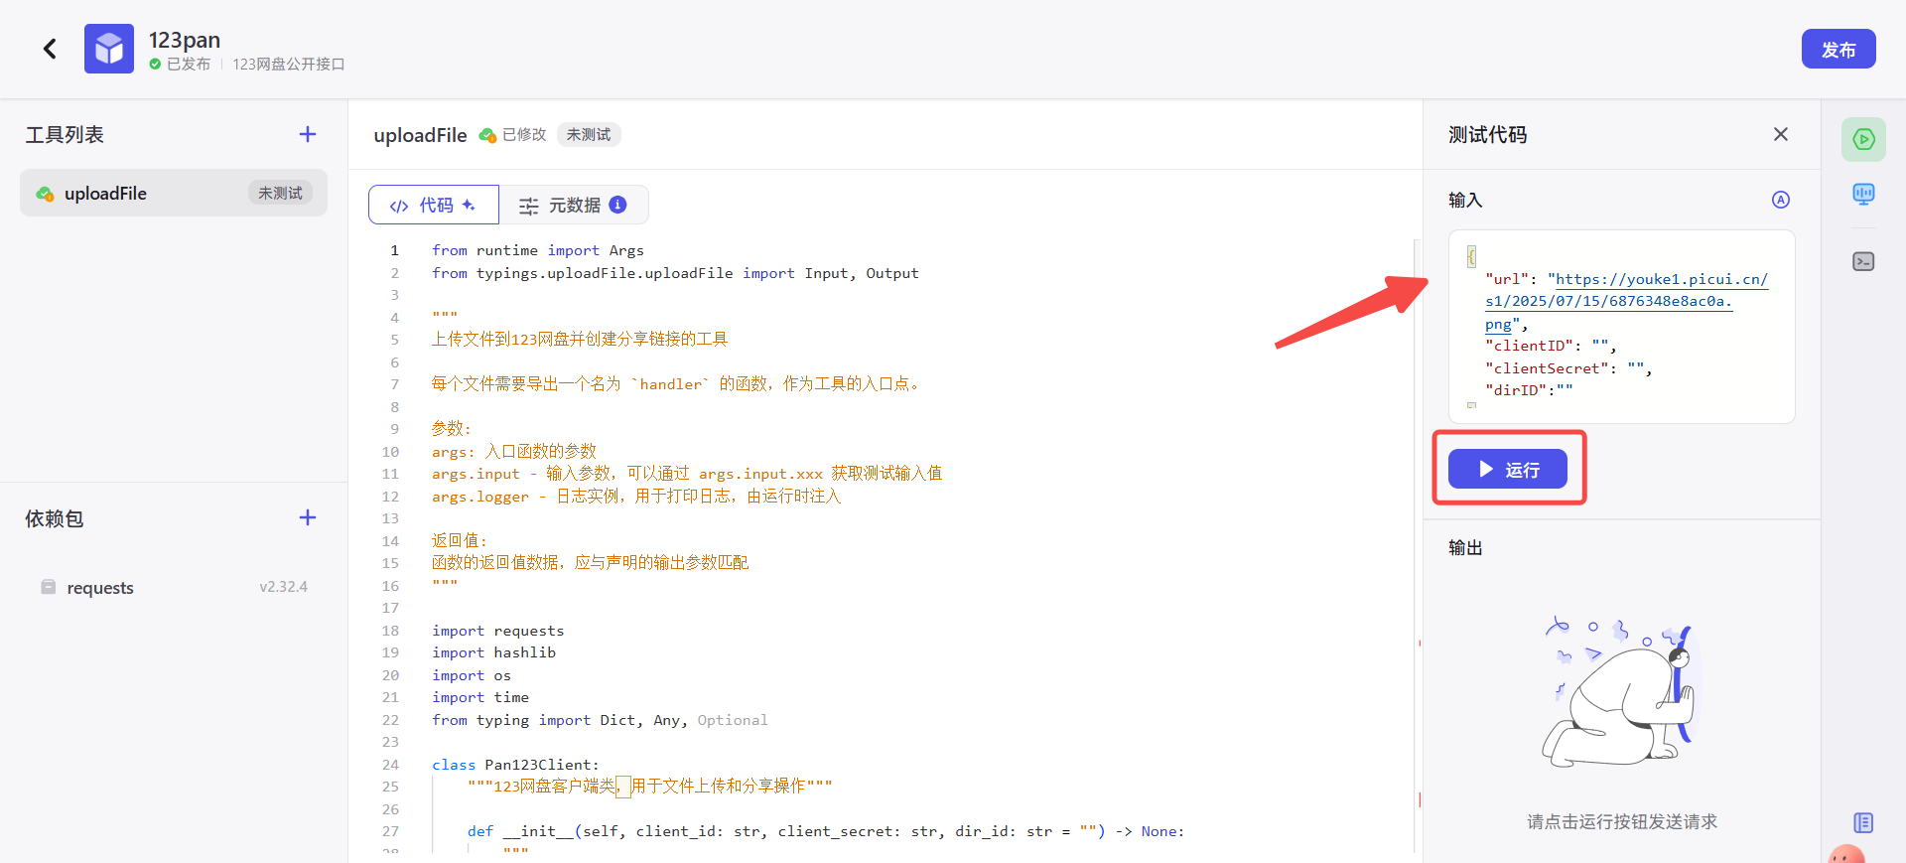
Task: Collapse the JSON brace fold marker in input
Action: coord(1471,256)
